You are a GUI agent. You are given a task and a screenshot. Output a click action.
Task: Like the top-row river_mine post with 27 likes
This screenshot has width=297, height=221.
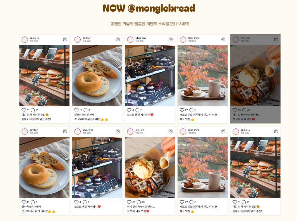click(182, 110)
